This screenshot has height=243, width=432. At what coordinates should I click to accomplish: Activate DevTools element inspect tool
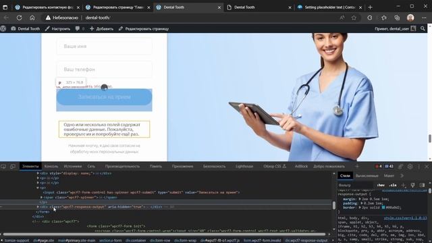[x=3, y=167]
